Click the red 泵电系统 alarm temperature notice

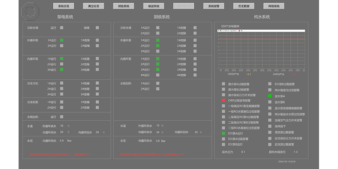pyautogui.click(x=61, y=154)
